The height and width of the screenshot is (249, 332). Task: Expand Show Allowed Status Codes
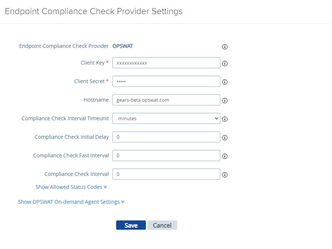point(71,187)
